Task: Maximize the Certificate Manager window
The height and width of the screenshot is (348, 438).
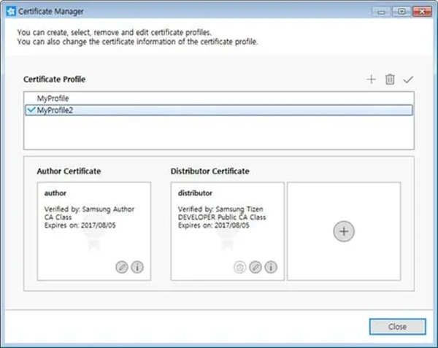Action: [x=401, y=10]
